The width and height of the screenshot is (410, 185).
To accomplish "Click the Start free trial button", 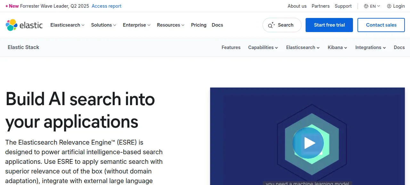I will [329, 25].
